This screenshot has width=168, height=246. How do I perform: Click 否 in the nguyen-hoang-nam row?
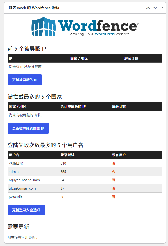[114, 180]
